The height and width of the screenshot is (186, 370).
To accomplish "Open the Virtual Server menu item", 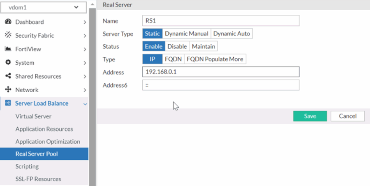I will [x=33, y=116].
